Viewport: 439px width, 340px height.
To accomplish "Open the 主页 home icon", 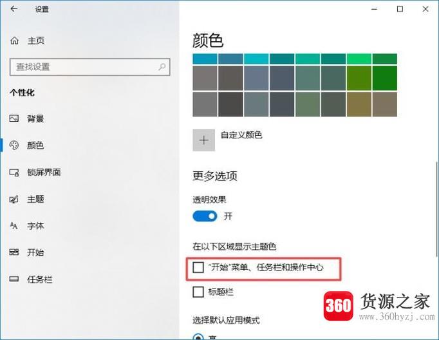I will [x=15, y=41].
